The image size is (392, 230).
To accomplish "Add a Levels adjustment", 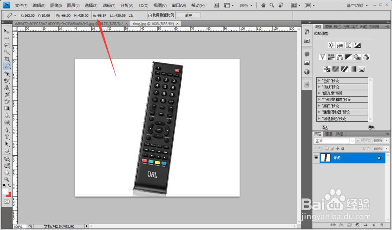I will pyautogui.click(x=340, y=45).
